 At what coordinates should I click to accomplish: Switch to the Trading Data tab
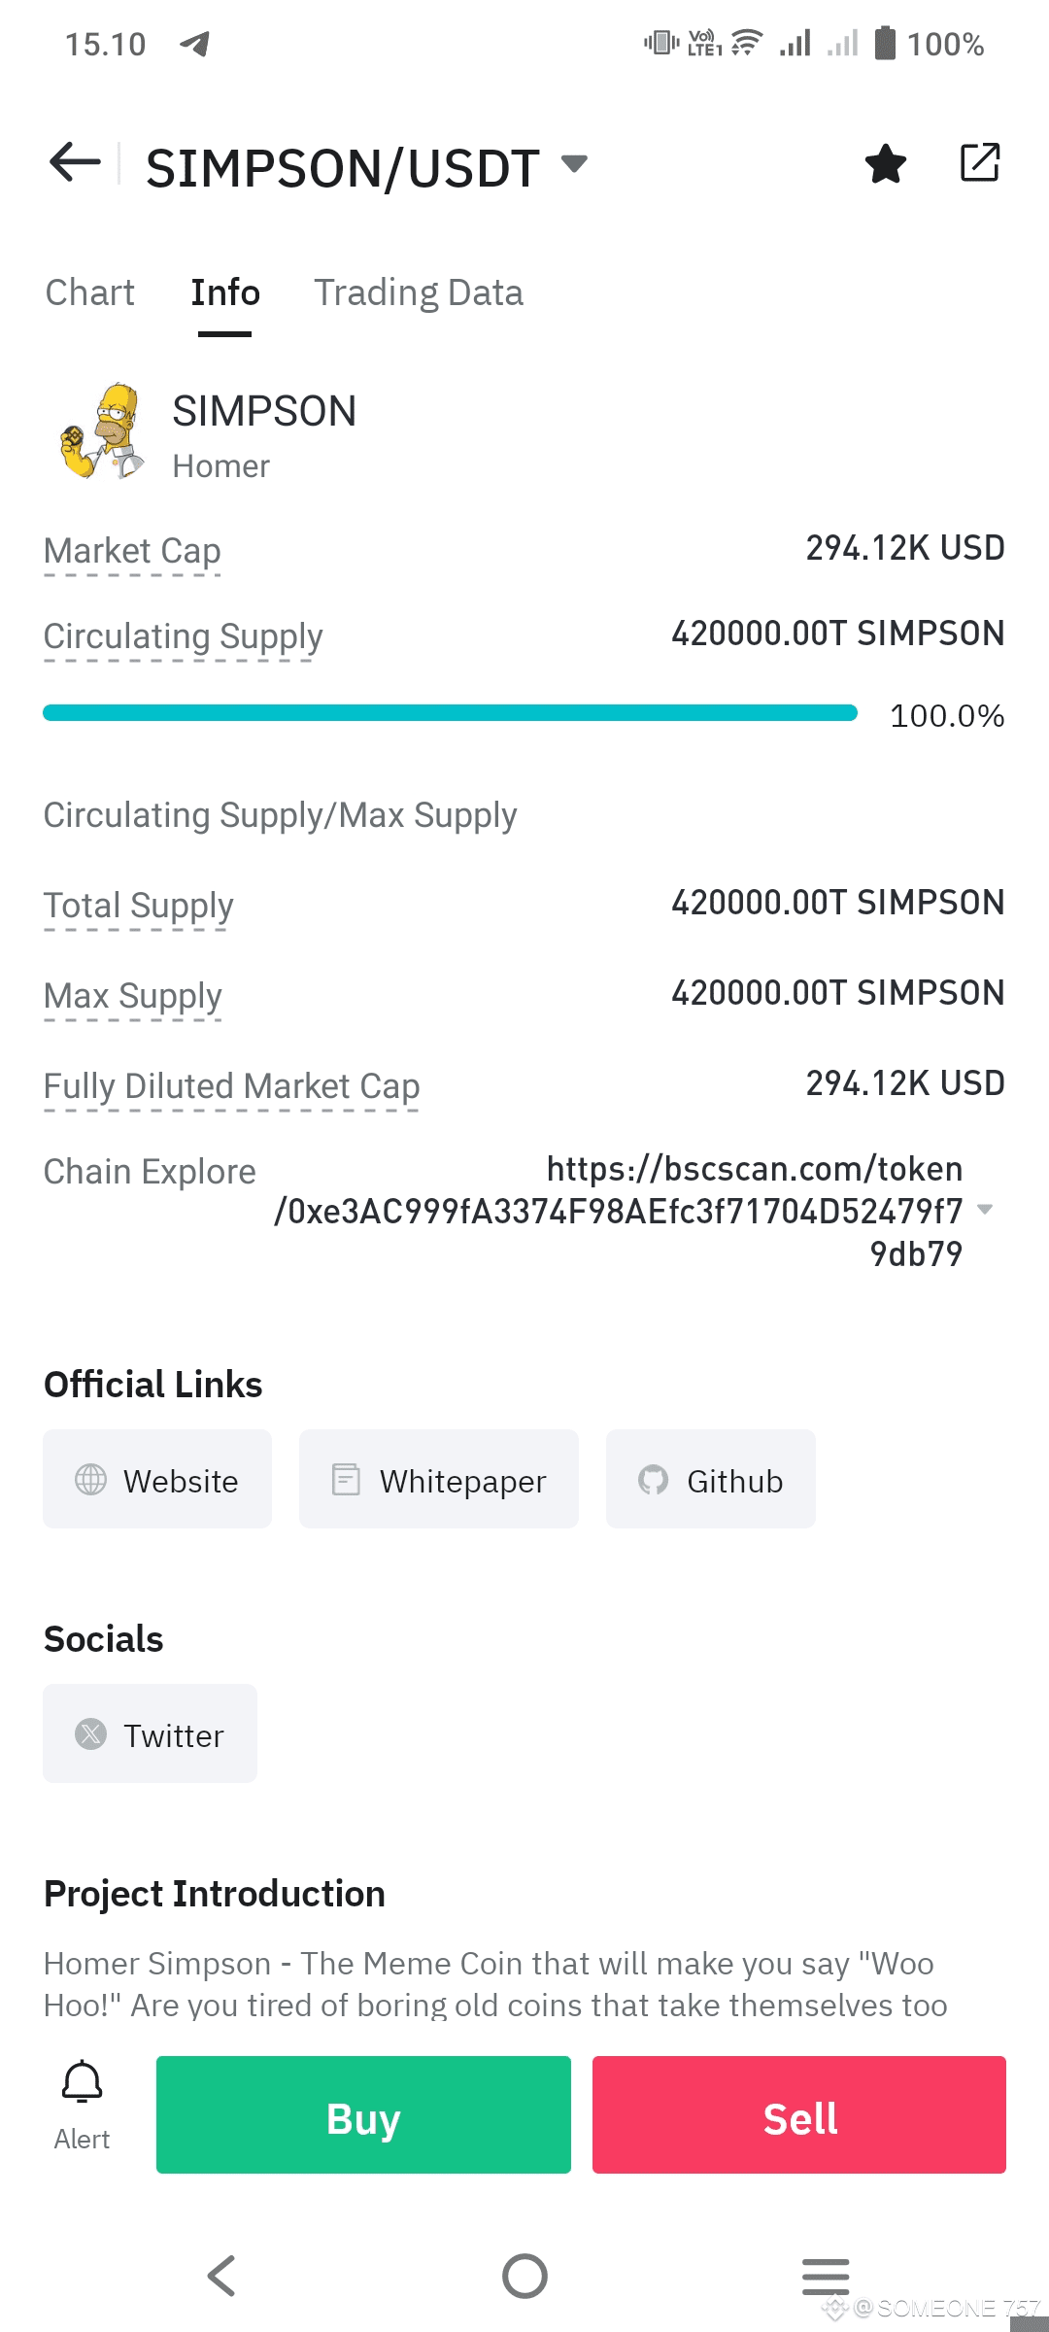pyautogui.click(x=418, y=292)
